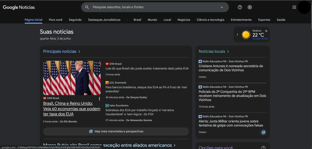Screen dimensions: 312x149
Task: Click the 'De Elis Barreto' author text
Action: [68, 122]
